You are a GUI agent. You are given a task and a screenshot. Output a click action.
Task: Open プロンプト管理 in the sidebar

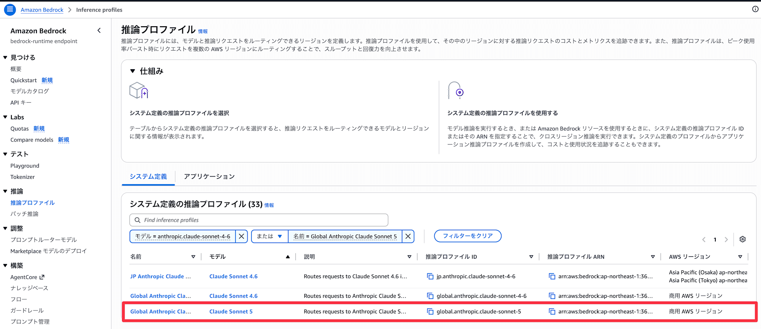pyautogui.click(x=30, y=322)
